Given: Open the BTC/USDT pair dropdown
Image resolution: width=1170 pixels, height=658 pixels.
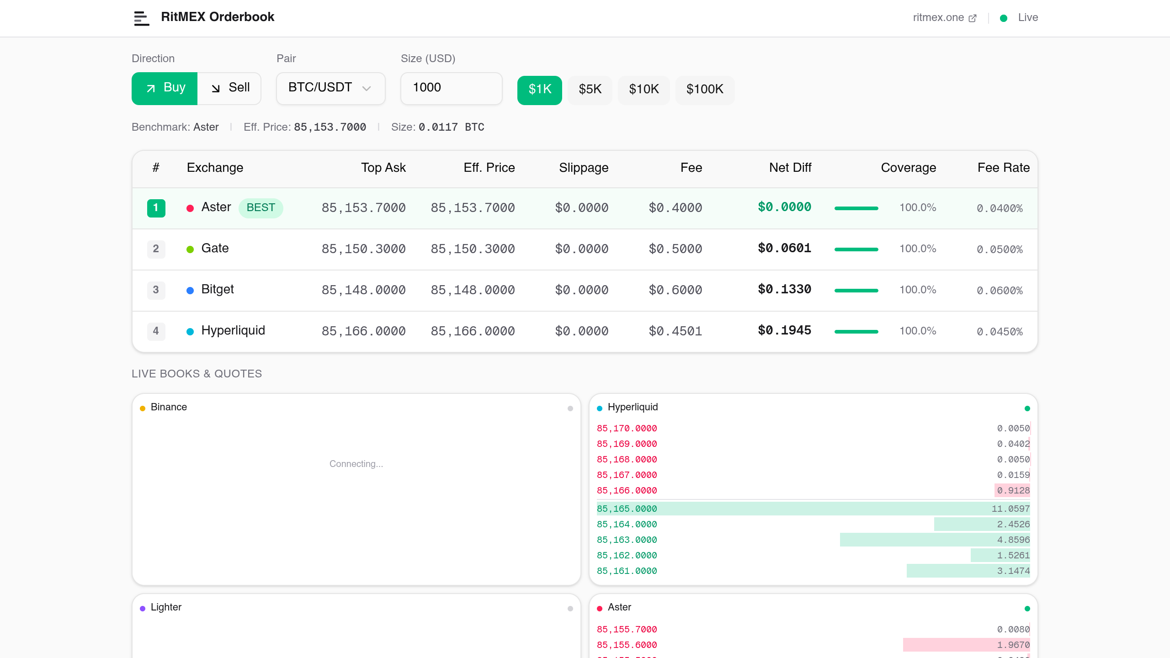Looking at the screenshot, I should click(x=330, y=88).
